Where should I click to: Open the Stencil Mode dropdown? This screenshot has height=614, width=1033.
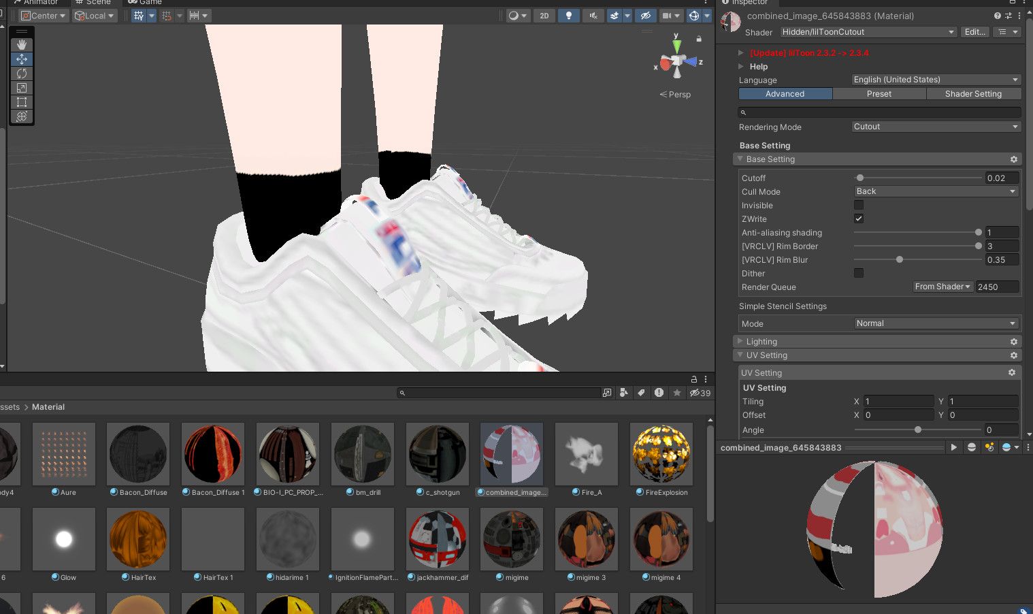tap(936, 323)
